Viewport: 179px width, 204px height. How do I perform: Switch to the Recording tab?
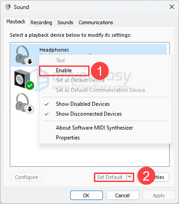point(41,22)
